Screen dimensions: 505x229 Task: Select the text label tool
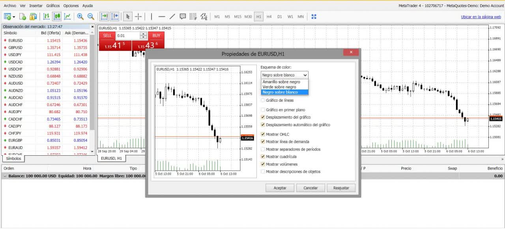click(183, 17)
